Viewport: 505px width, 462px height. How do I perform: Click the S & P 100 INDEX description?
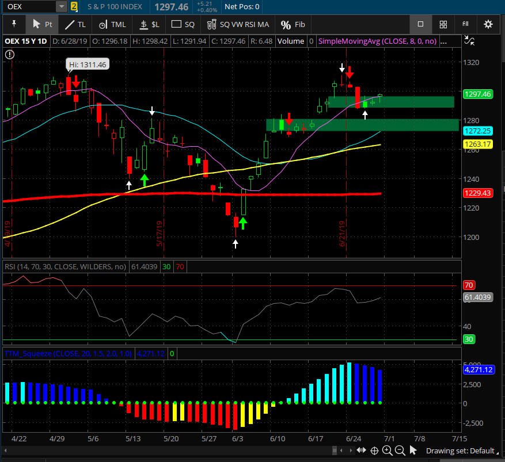pos(115,6)
